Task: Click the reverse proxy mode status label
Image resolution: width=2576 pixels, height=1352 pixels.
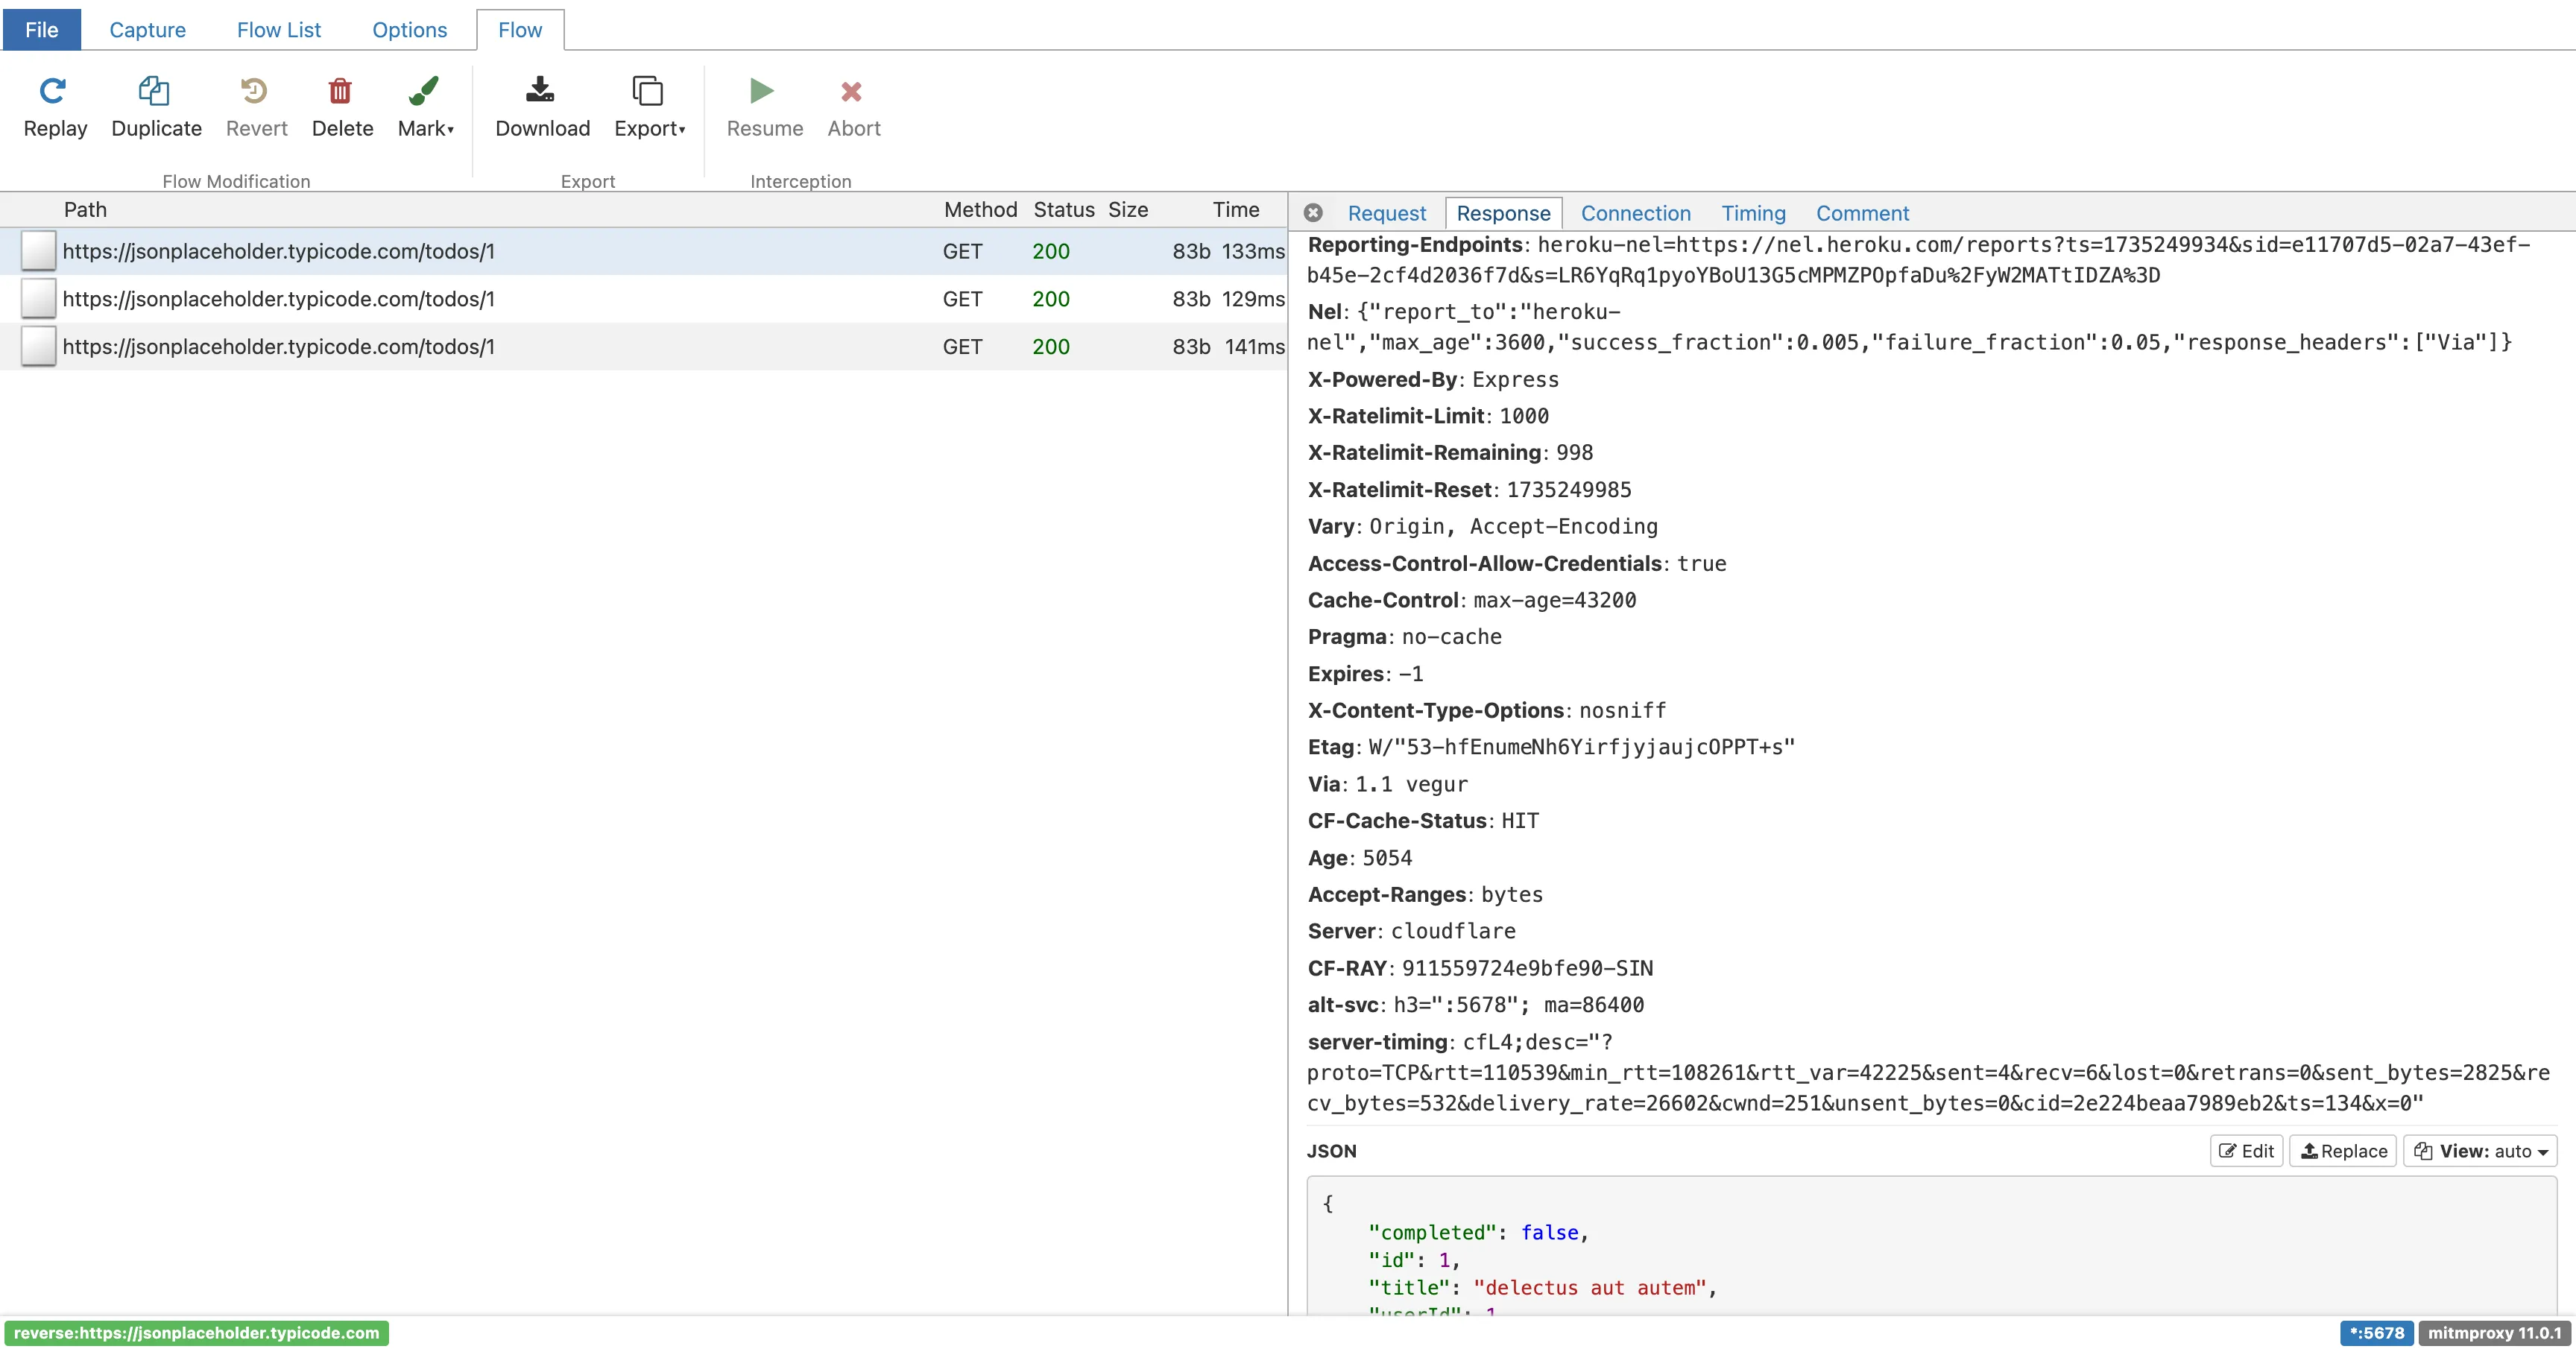Action: [x=196, y=1333]
